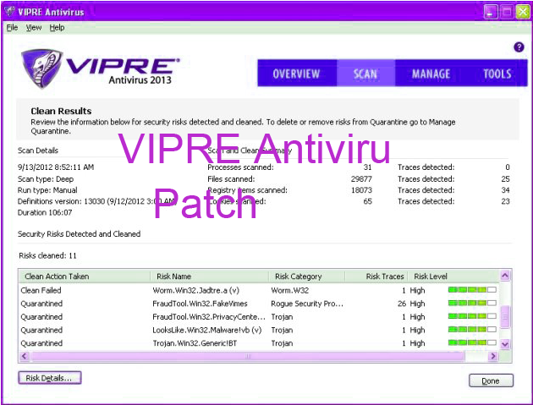Sort by Risk Level column header
Viewport: 533px width, 405px height.
pos(453,276)
